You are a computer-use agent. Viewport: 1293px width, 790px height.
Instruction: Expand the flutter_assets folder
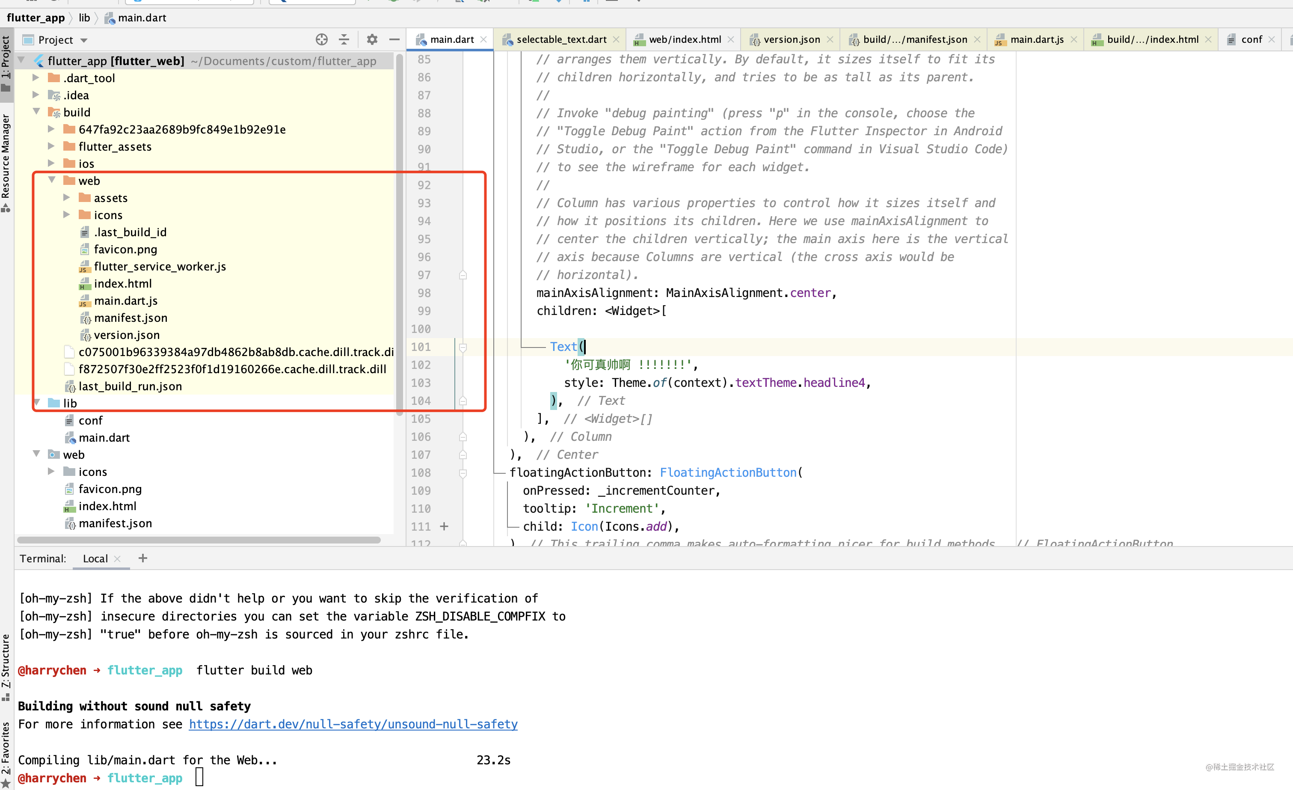[51, 146]
